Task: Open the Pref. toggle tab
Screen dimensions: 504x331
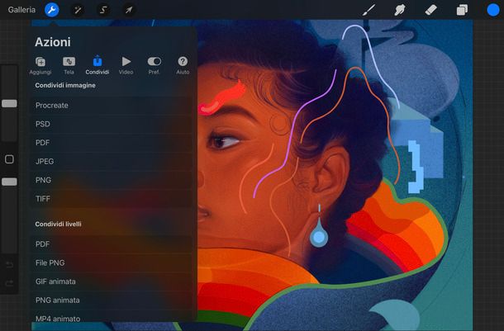Action: [154, 65]
